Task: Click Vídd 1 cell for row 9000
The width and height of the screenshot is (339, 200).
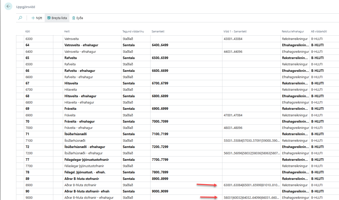Action: (251, 198)
